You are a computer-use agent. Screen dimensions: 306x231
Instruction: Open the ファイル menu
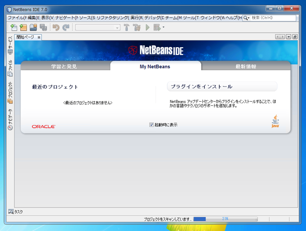point(17,18)
